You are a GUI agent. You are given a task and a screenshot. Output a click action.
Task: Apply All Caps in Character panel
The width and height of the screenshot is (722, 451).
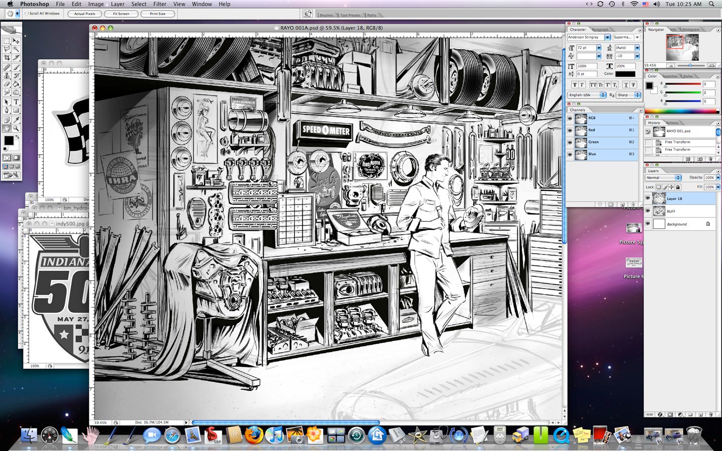[x=593, y=84]
